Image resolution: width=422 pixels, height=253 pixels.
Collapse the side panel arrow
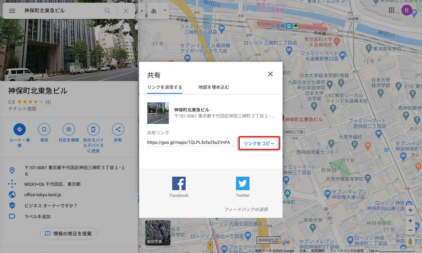point(141,11)
